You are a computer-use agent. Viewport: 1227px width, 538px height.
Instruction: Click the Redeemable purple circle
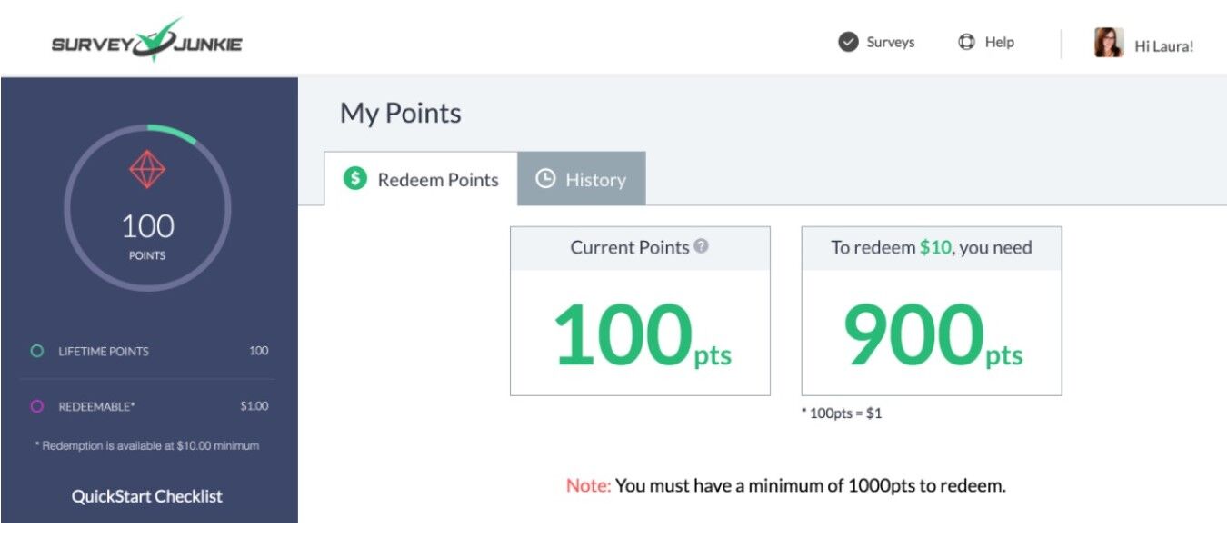tap(37, 406)
